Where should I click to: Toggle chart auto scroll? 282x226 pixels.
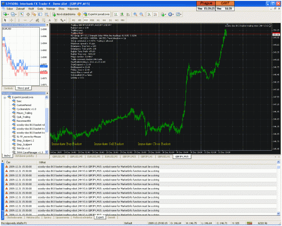[149, 14]
